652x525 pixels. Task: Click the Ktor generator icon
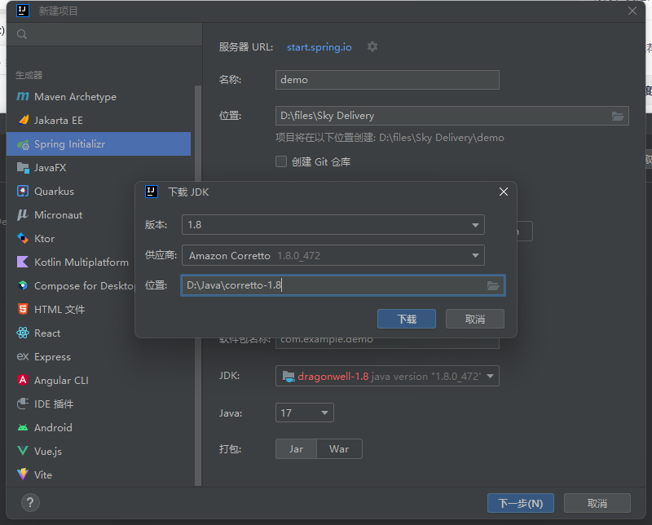23,238
